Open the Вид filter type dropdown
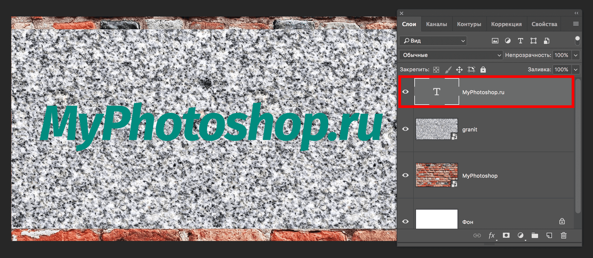Screen dimensions: 593x258 click(x=433, y=41)
